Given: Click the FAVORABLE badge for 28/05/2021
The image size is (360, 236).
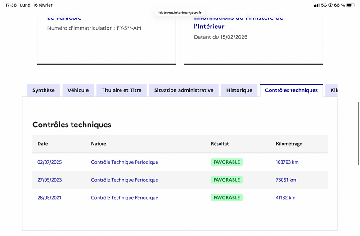Looking at the screenshot, I should [x=227, y=198].
